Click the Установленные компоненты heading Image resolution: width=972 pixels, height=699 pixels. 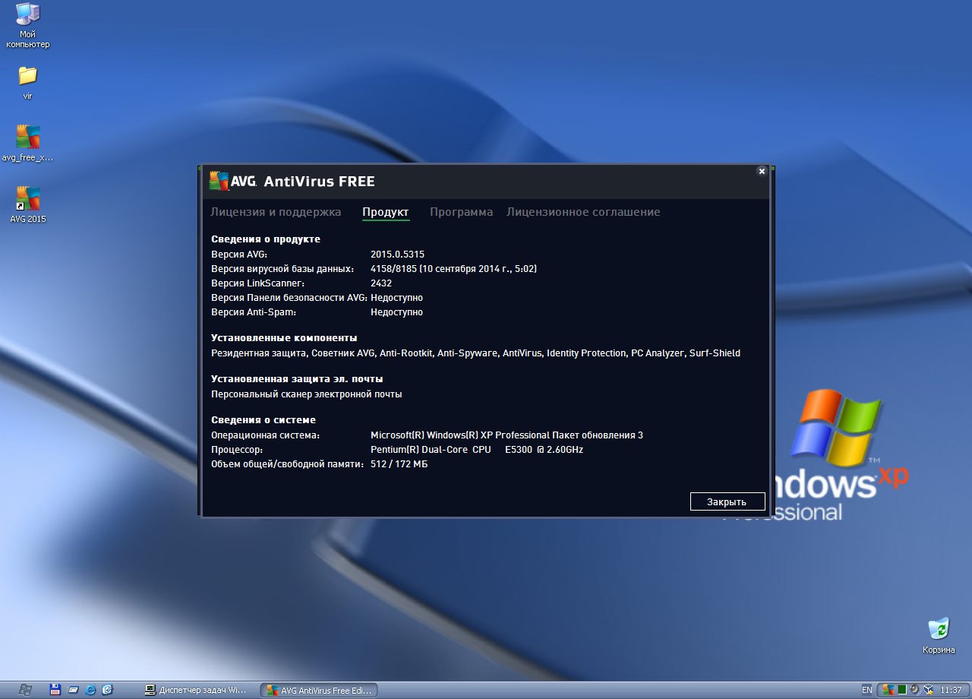[284, 337]
